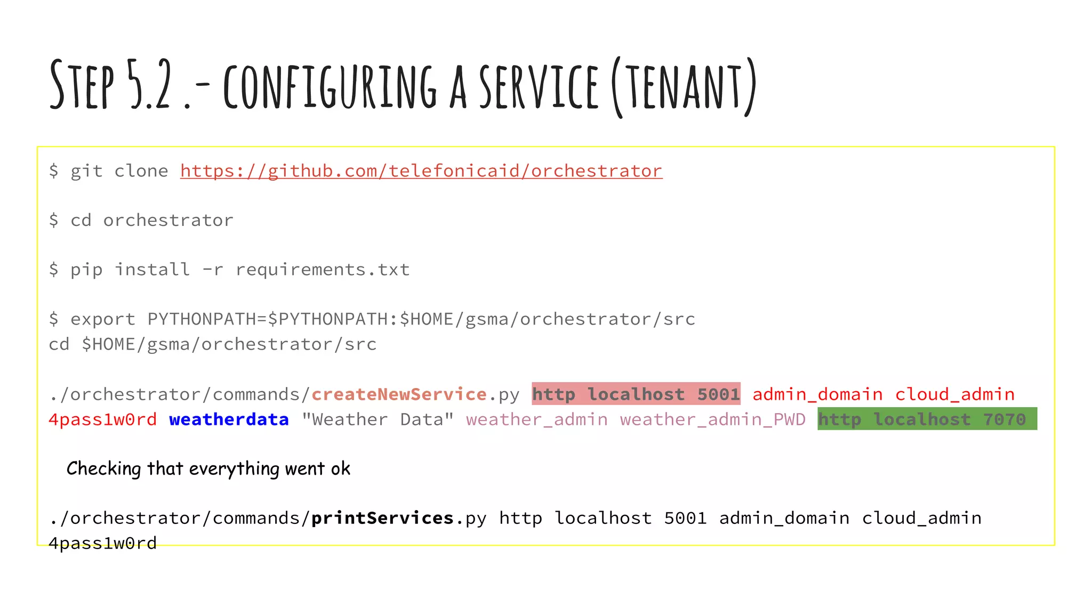Screen dimensions: 1092x614
Task: Click the blue 'weatherdata' service name
Action: coord(229,419)
